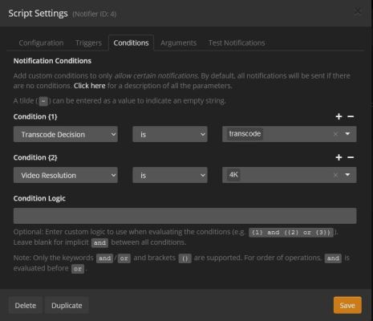Open the 'is' operator dropdown for Condition {1}
This screenshot has width=373, height=321.
coord(170,134)
